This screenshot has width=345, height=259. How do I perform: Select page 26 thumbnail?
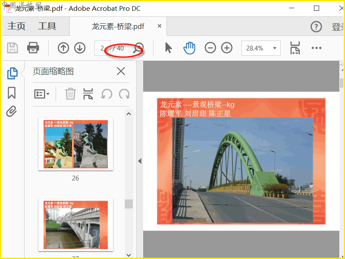(76, 144)
